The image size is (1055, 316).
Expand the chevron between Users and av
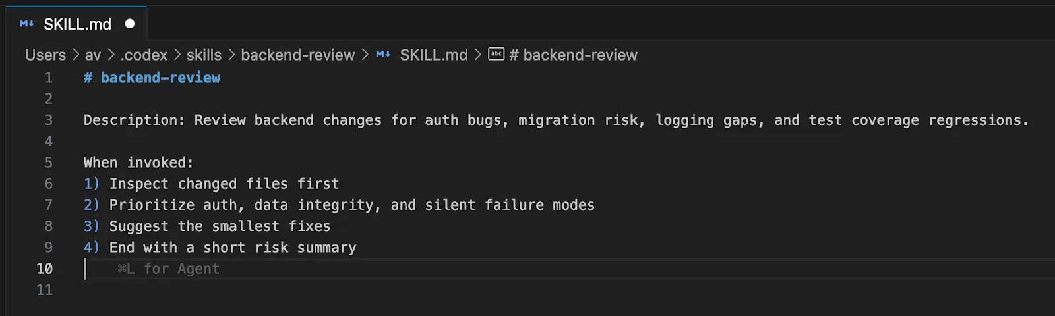76,55
